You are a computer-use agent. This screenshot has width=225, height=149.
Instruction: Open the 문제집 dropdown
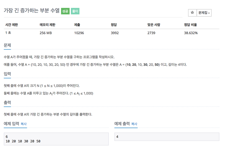point(204,13)
